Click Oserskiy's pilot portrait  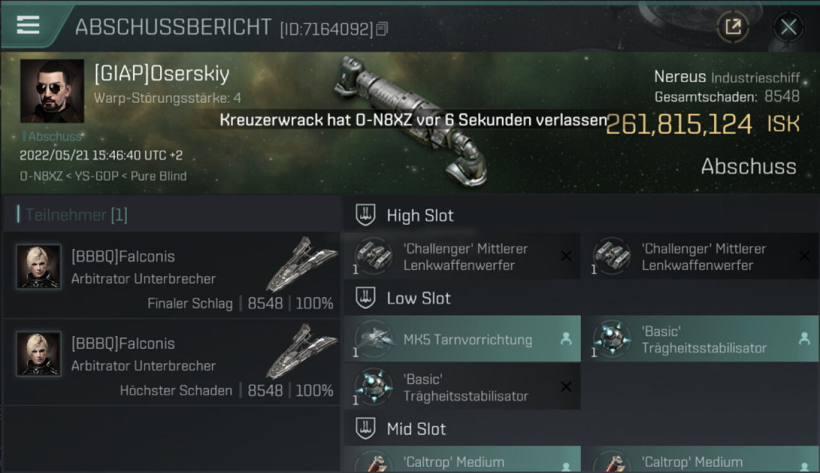(x=52, y=91)
